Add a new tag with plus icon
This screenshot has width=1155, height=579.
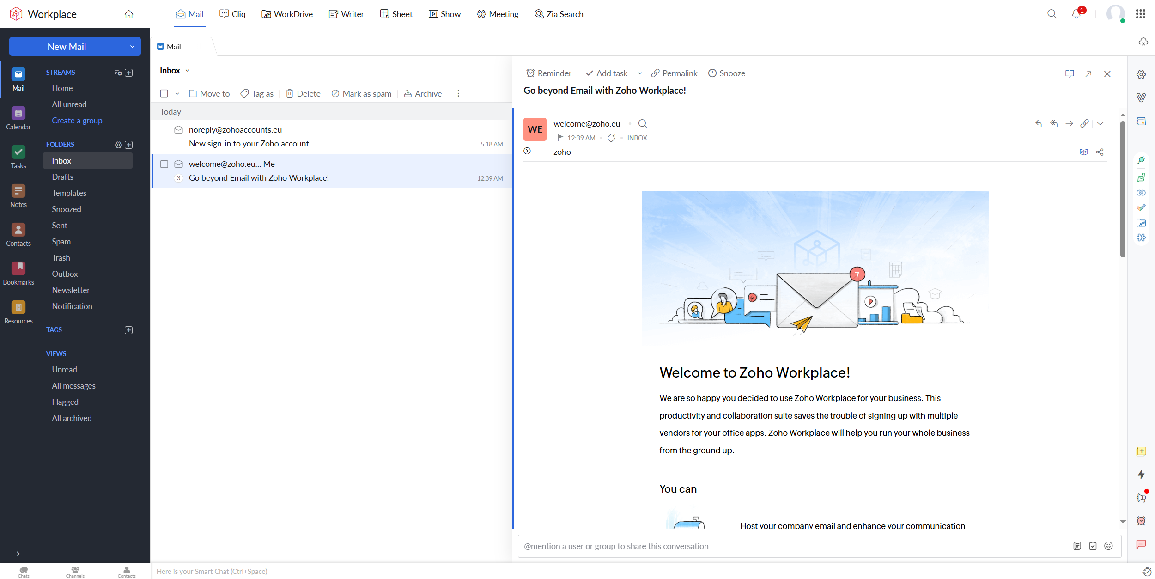point(129,330)
